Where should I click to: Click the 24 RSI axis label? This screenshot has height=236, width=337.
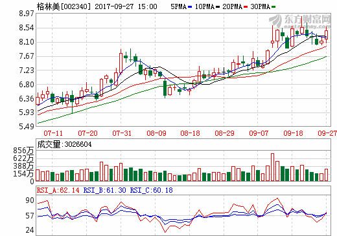30,230
